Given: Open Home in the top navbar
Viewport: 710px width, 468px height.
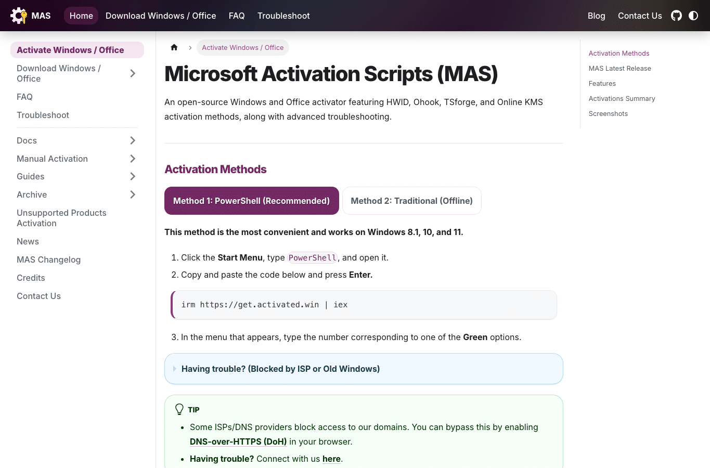Looking at the screenshot, I should click(81, 16).
